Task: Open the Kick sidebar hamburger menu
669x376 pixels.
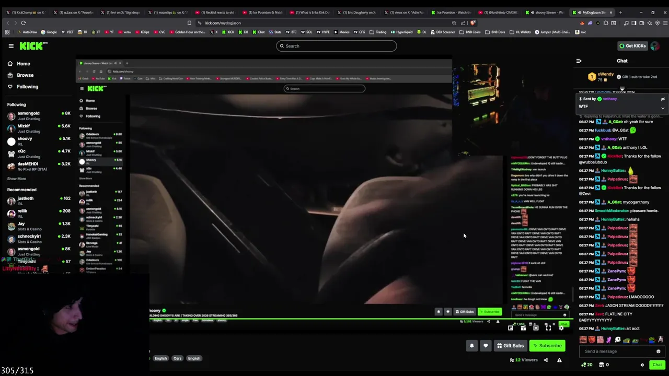Action: pos(11,46)
